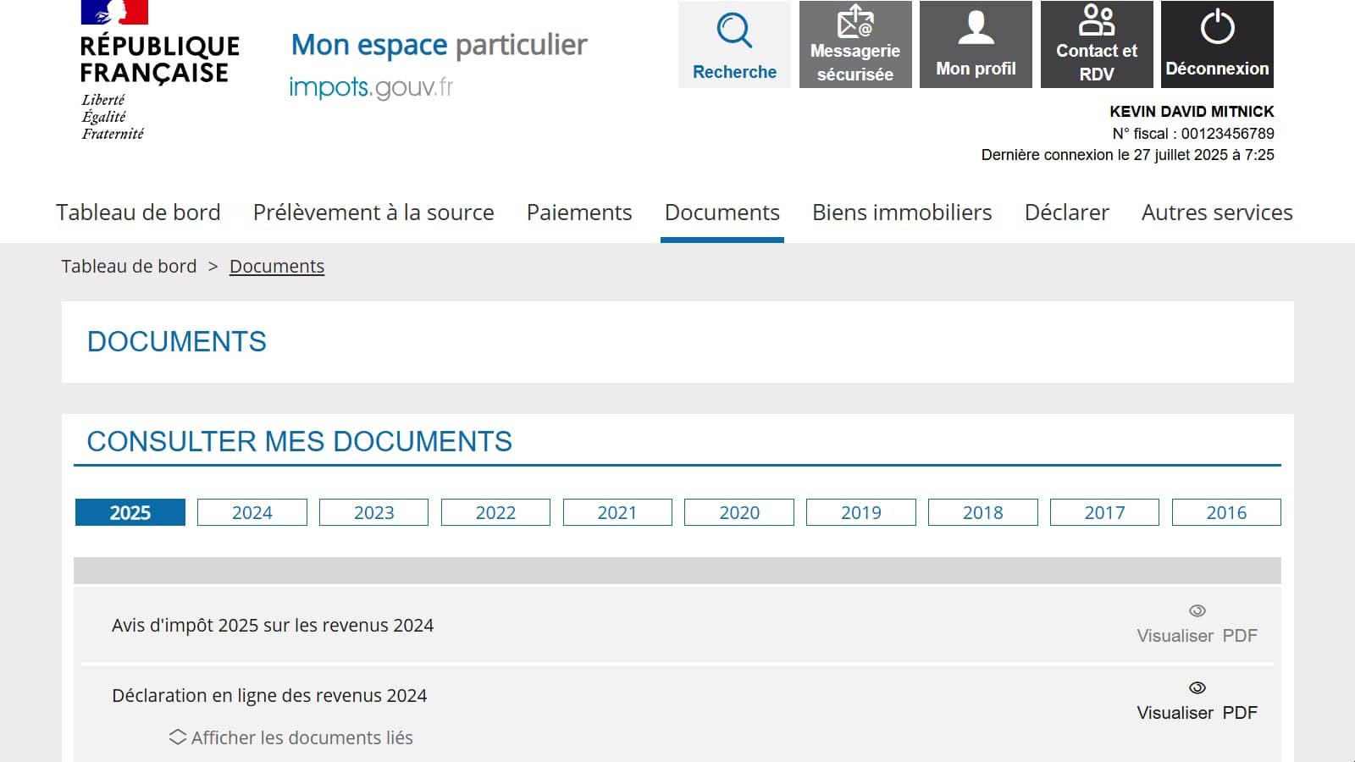Screen dimensions: 1355x762
Task: Select the 2023 year tab
Action: pyautogui.click(x=373, y=512)
